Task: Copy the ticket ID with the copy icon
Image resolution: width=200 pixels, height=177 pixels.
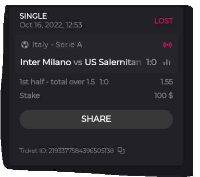Action: [121, 151]
